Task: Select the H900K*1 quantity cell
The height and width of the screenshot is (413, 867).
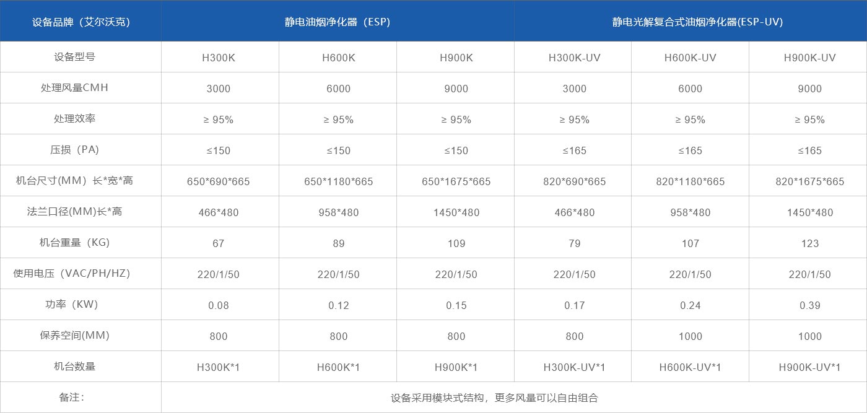Action: [x=456, y=367]
